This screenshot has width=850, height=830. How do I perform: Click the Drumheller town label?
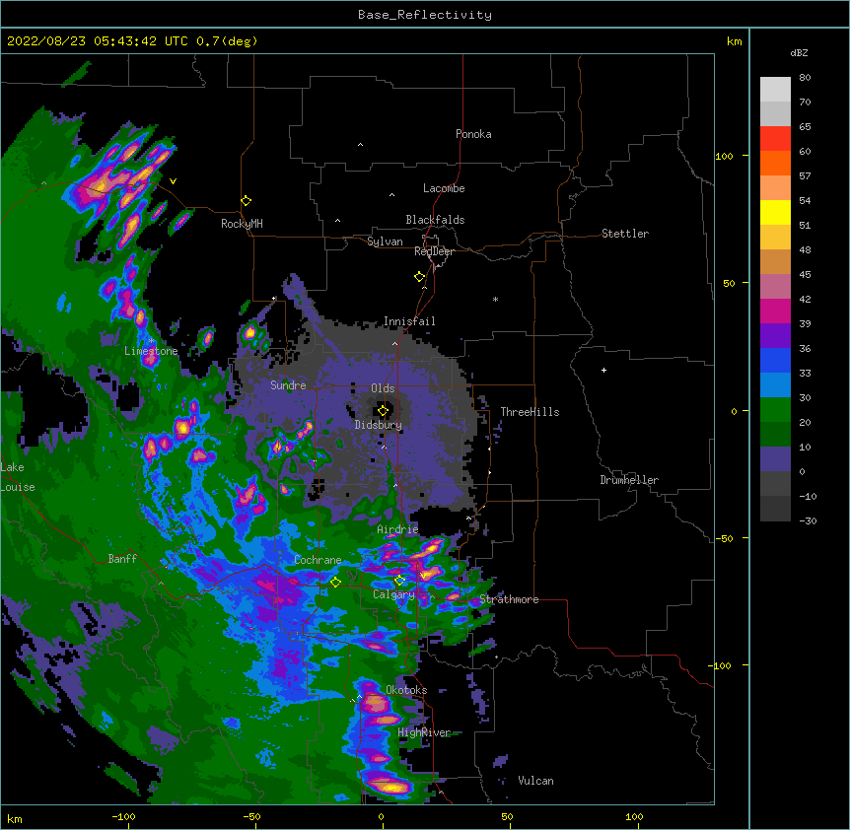click(x=629, y=480)
